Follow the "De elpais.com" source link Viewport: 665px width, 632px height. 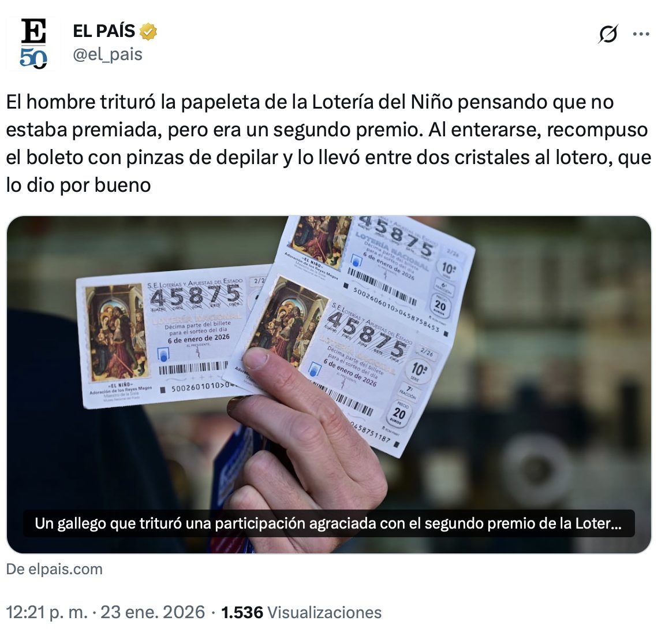[x=54, y=569]
